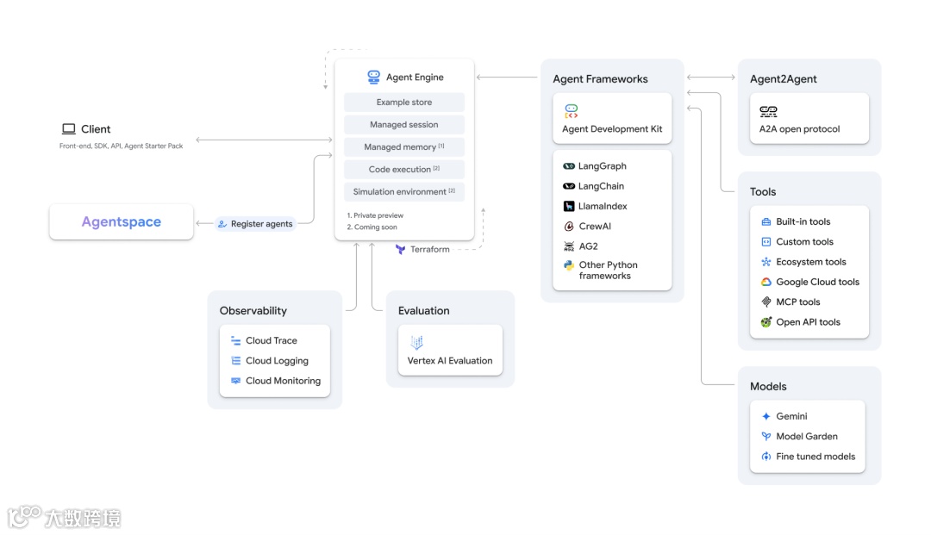Click the A2A open protocol icon

[768, 111]
